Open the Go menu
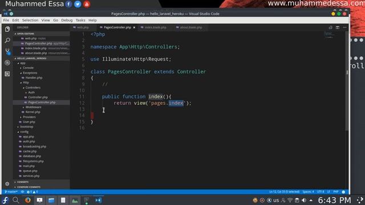The width and height of the screenshot is (365, 205). [x=56, y=20]
